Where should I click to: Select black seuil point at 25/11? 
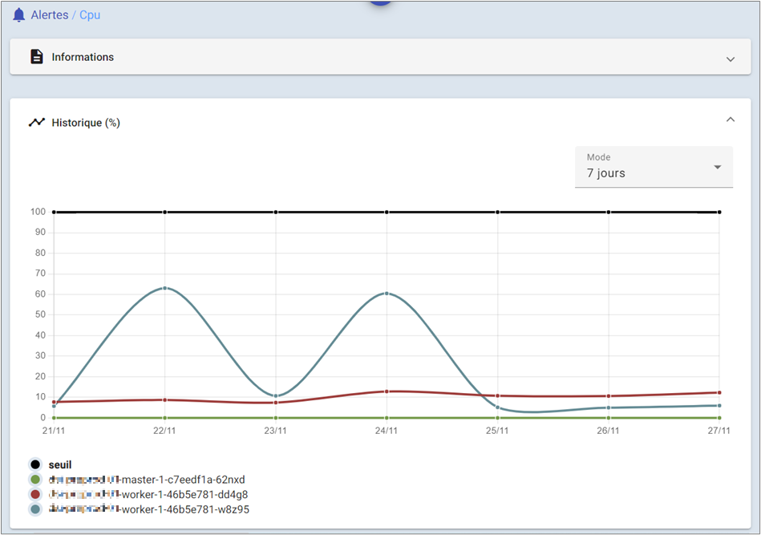tap(497, 213)
